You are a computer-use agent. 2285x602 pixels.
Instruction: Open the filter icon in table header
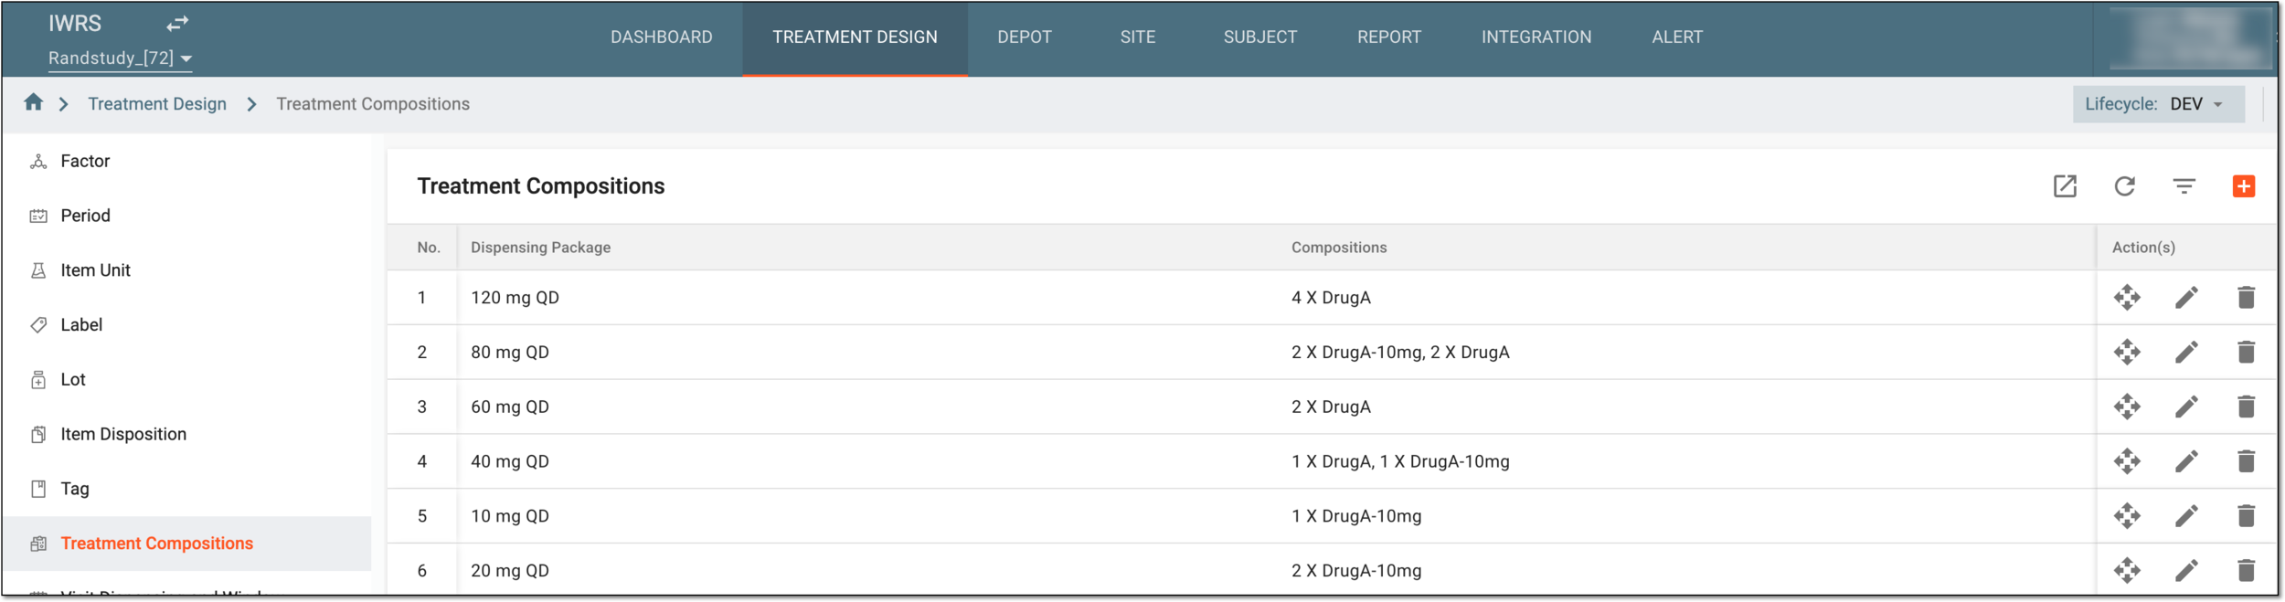click(x=2184, y=186)
